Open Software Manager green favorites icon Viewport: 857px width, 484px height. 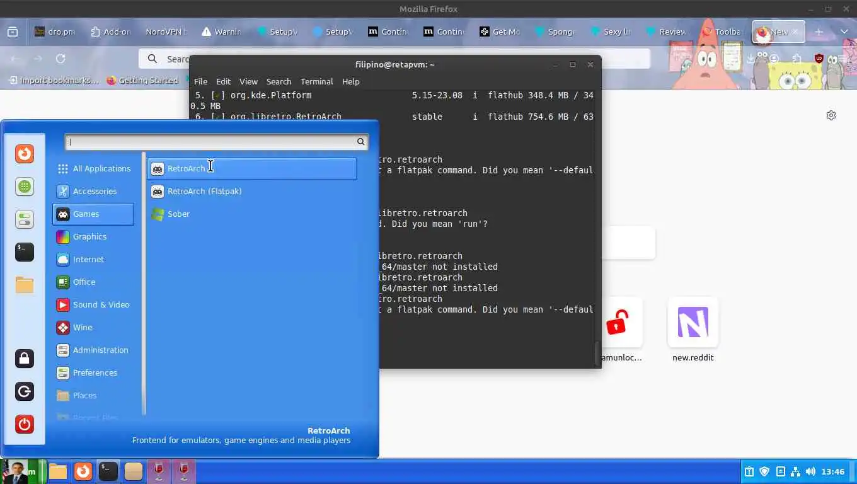[x=25, y=187]
